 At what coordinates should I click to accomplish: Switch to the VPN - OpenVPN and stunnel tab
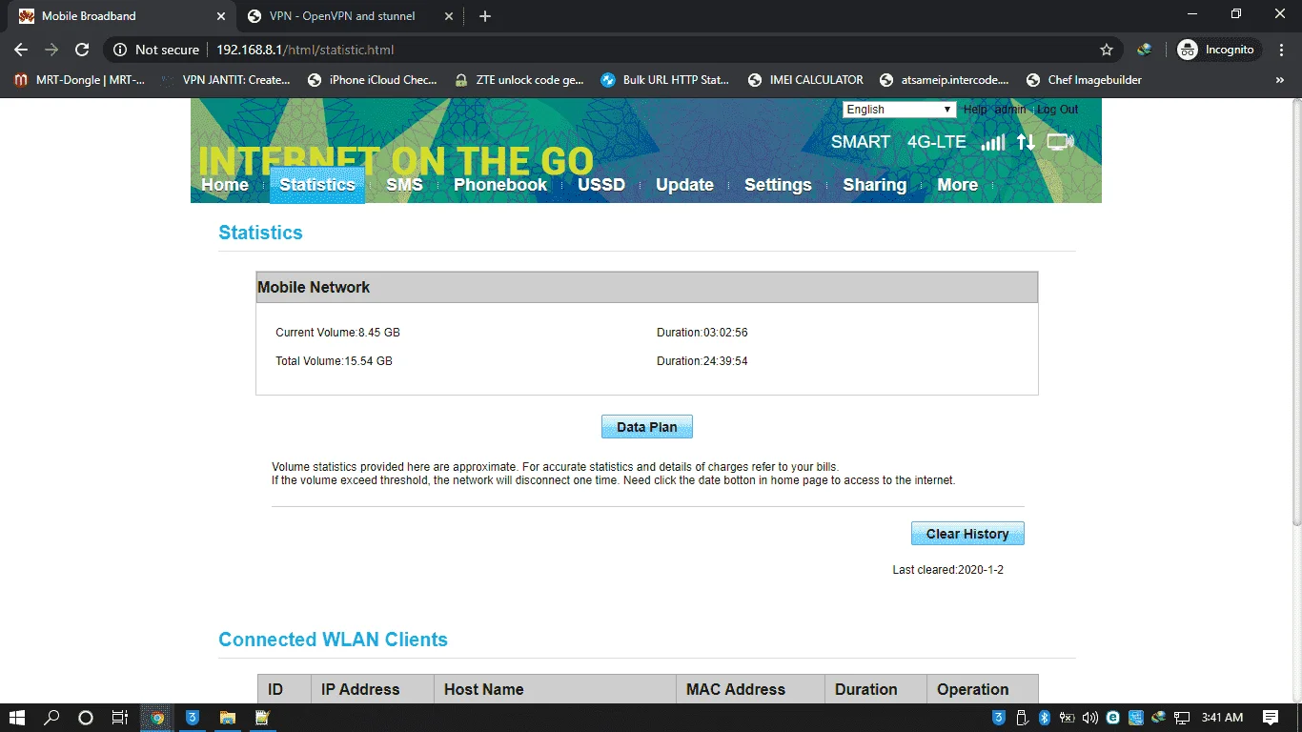tap(349, 16)
